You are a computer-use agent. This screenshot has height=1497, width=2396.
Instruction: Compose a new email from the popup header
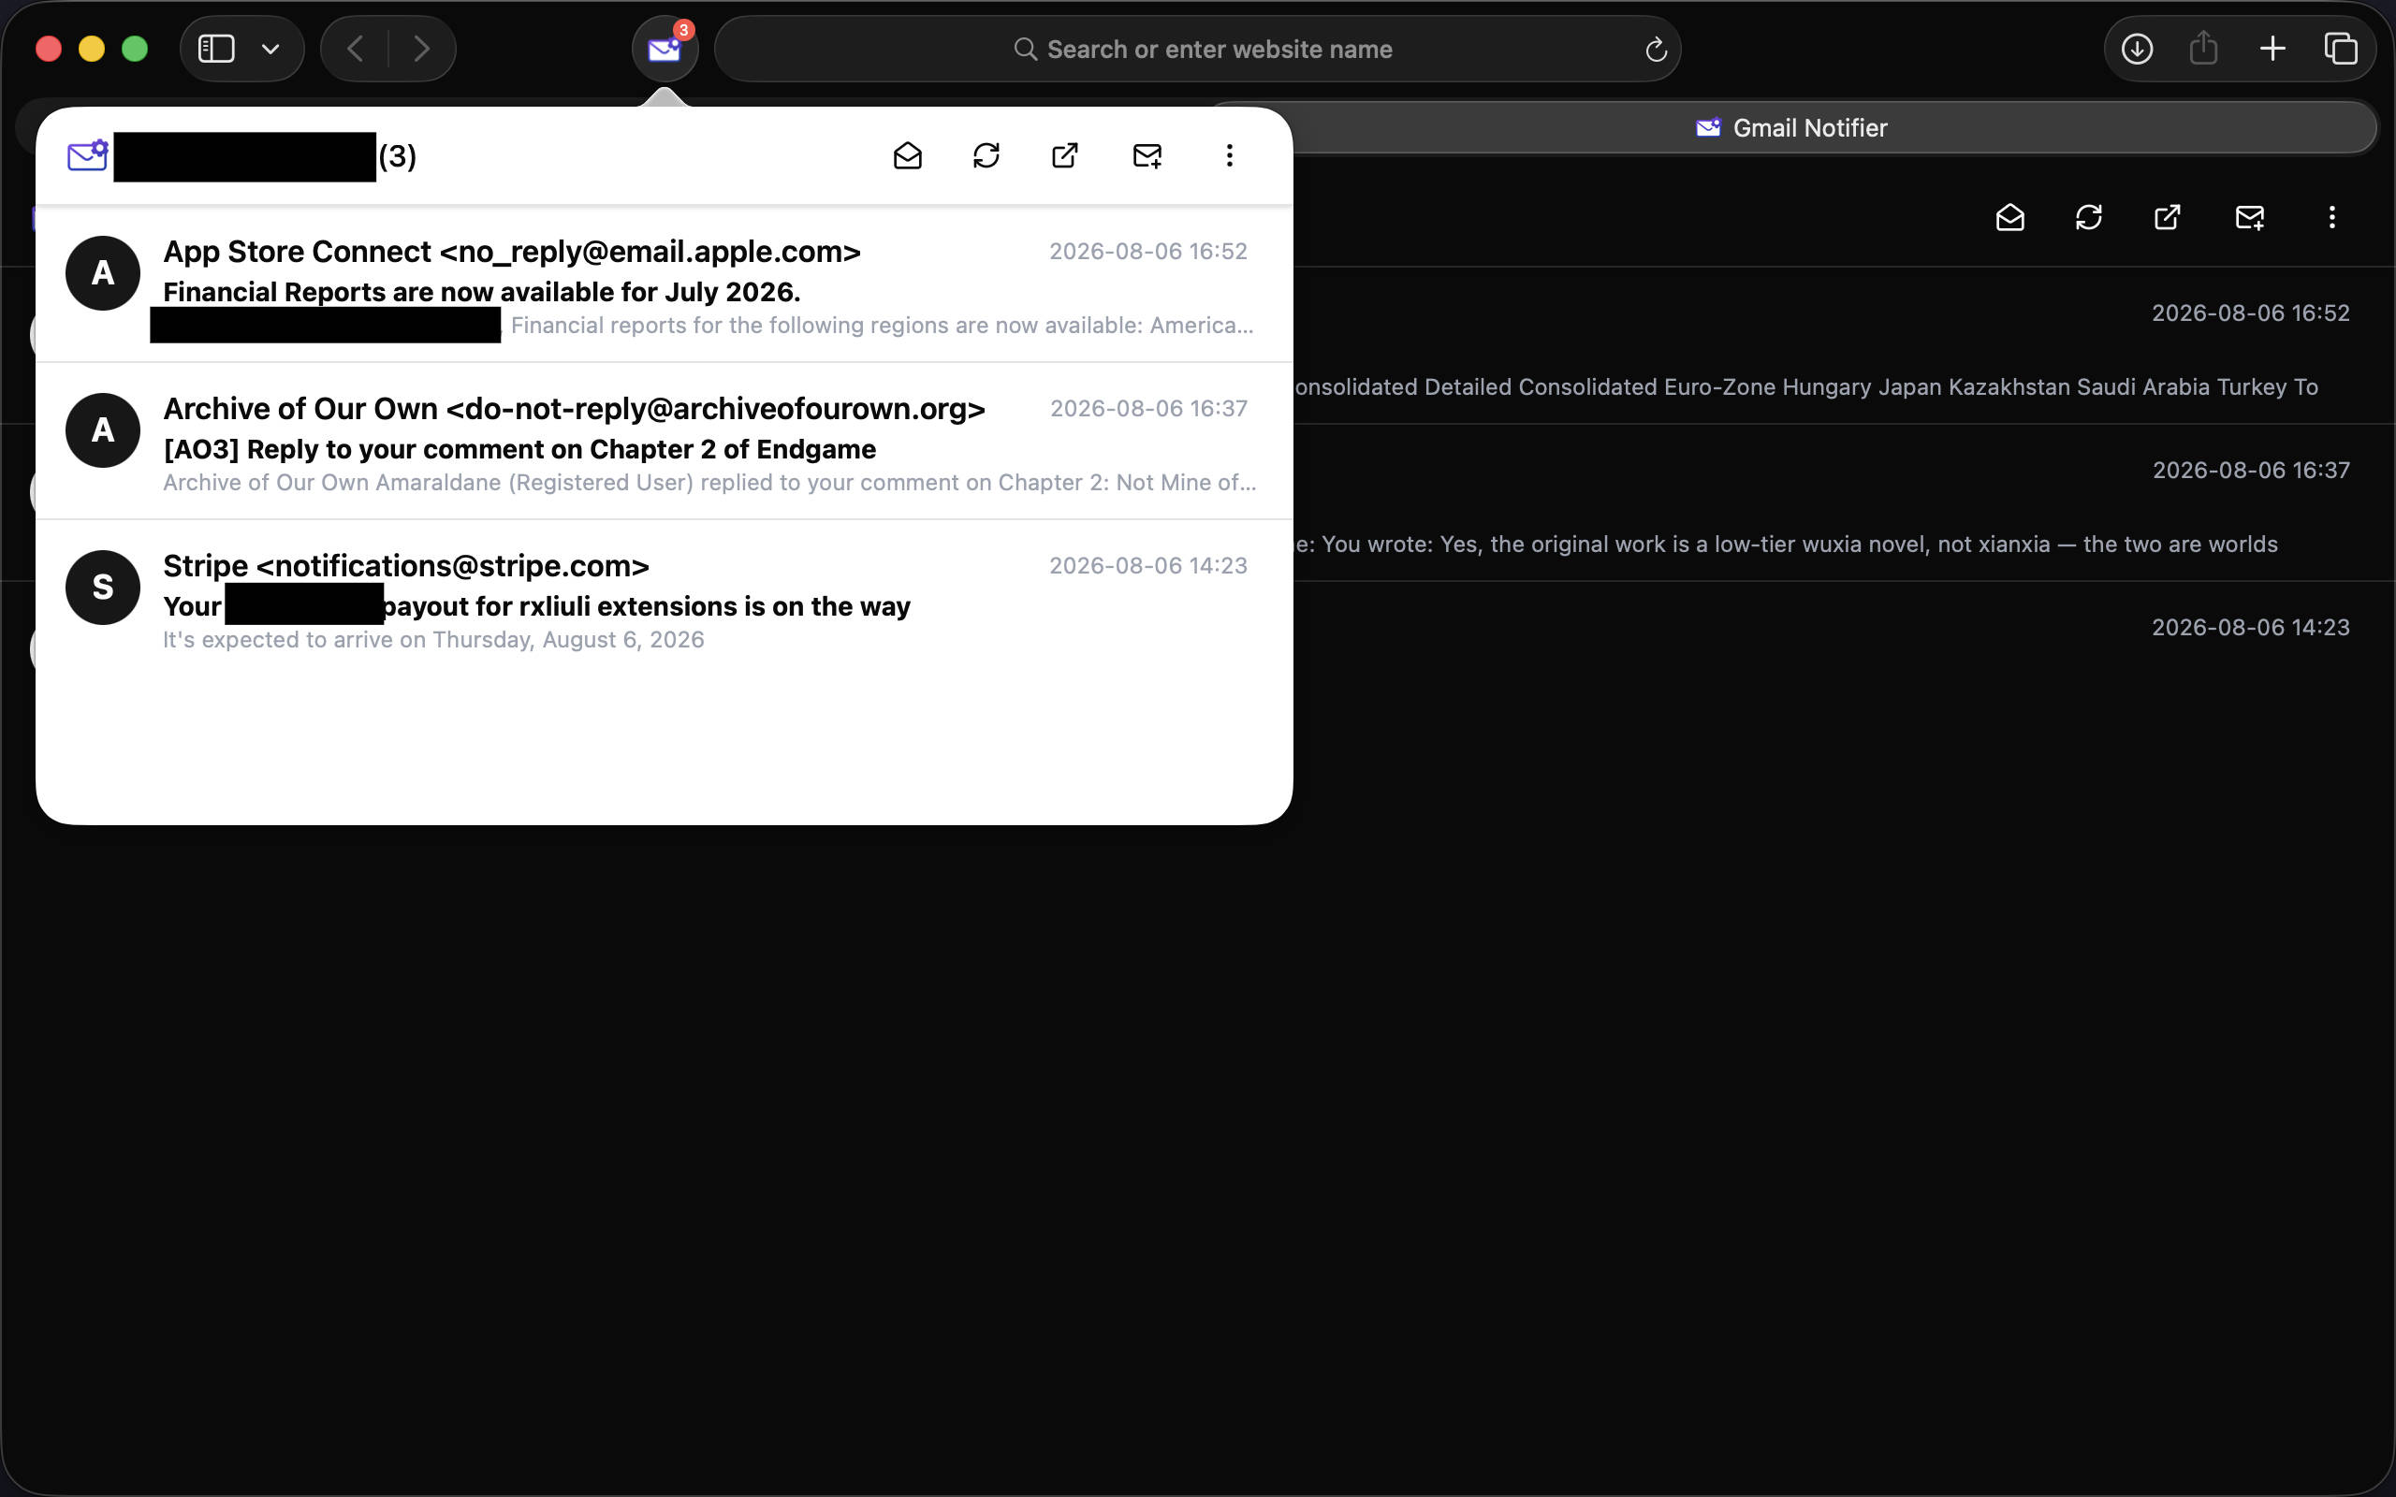pos(1147,155)
